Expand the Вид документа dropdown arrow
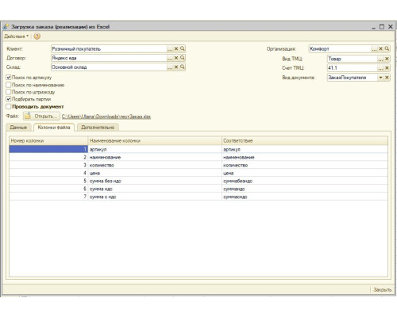Image resolution: width=397 pixels, height=317 pixels. [380, 78]
